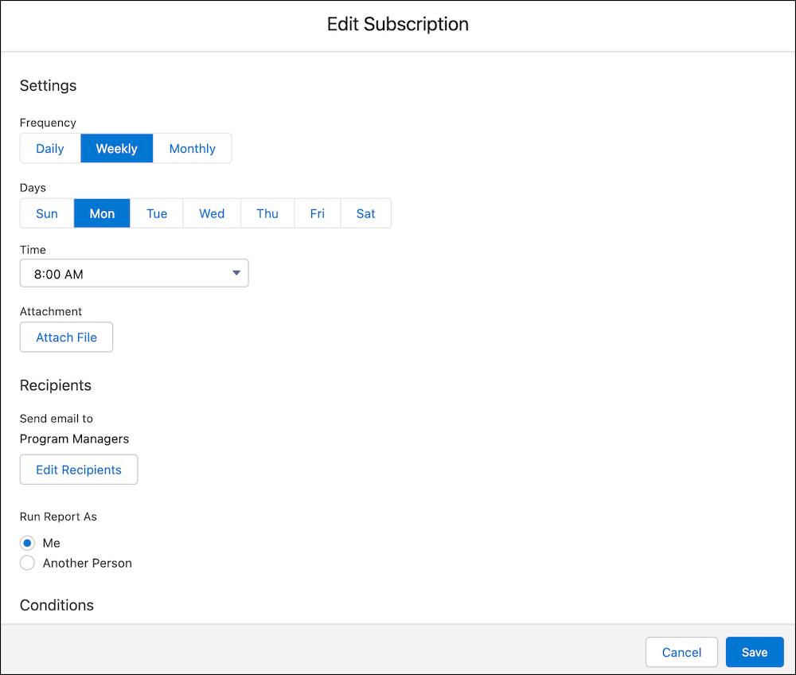Deselect Monday from the send days
The height and width of the screenshot is (675, 796).
pyautogui.click(x=102, y=213)
